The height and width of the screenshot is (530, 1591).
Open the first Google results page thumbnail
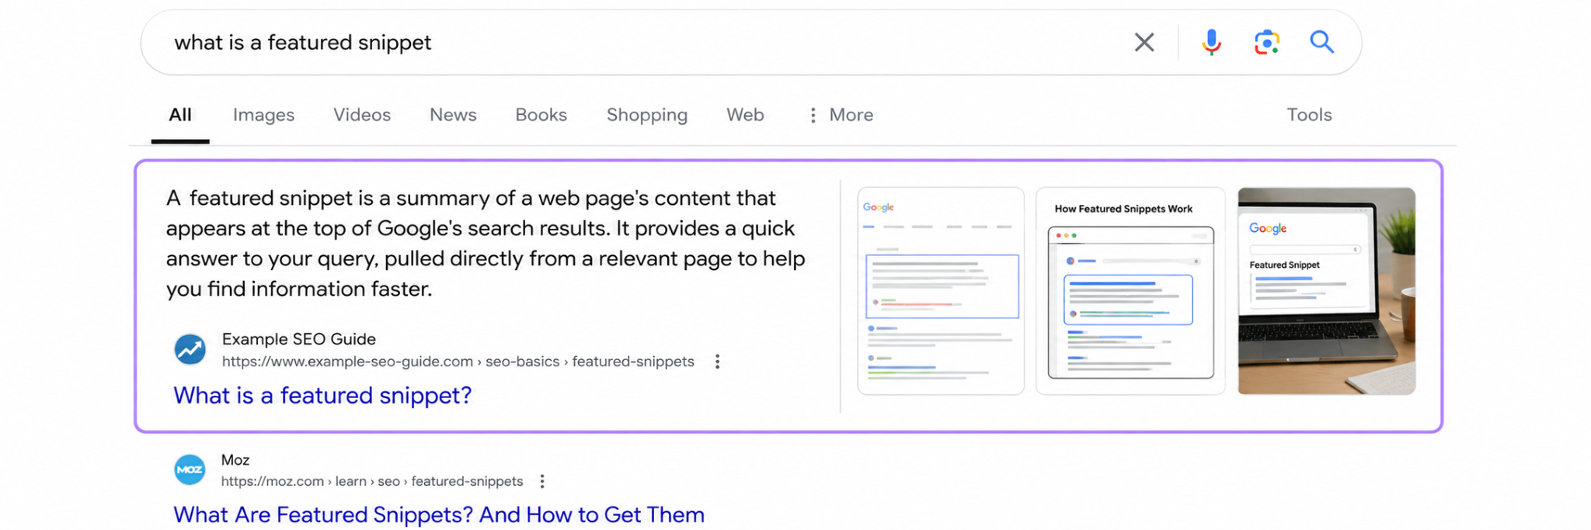[941, 291]
